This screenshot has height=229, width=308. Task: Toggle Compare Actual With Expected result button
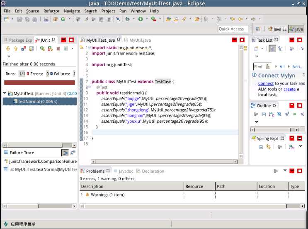(x=73, y=153)
